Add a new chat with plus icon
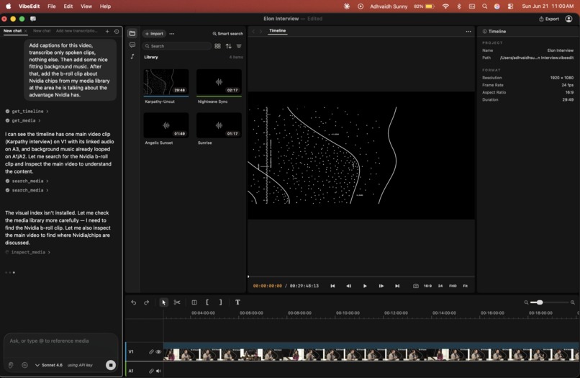580x378 pixels. pyautogui.click(x=107, y=32)
